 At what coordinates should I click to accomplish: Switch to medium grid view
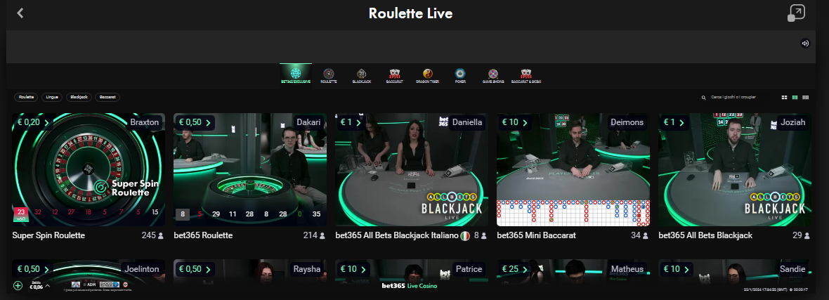795,98
